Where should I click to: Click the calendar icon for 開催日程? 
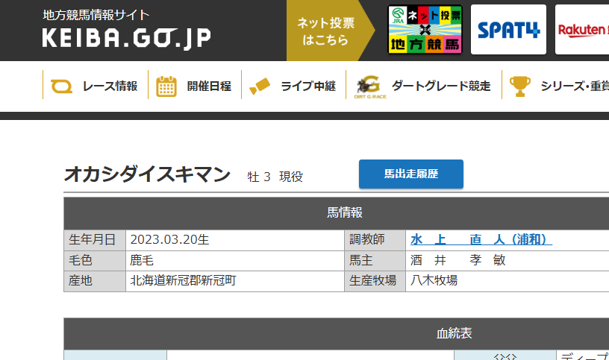(166, 86)
